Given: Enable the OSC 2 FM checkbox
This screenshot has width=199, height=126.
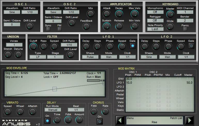Looking at the screenshot, I should click(x=59, y=29).
